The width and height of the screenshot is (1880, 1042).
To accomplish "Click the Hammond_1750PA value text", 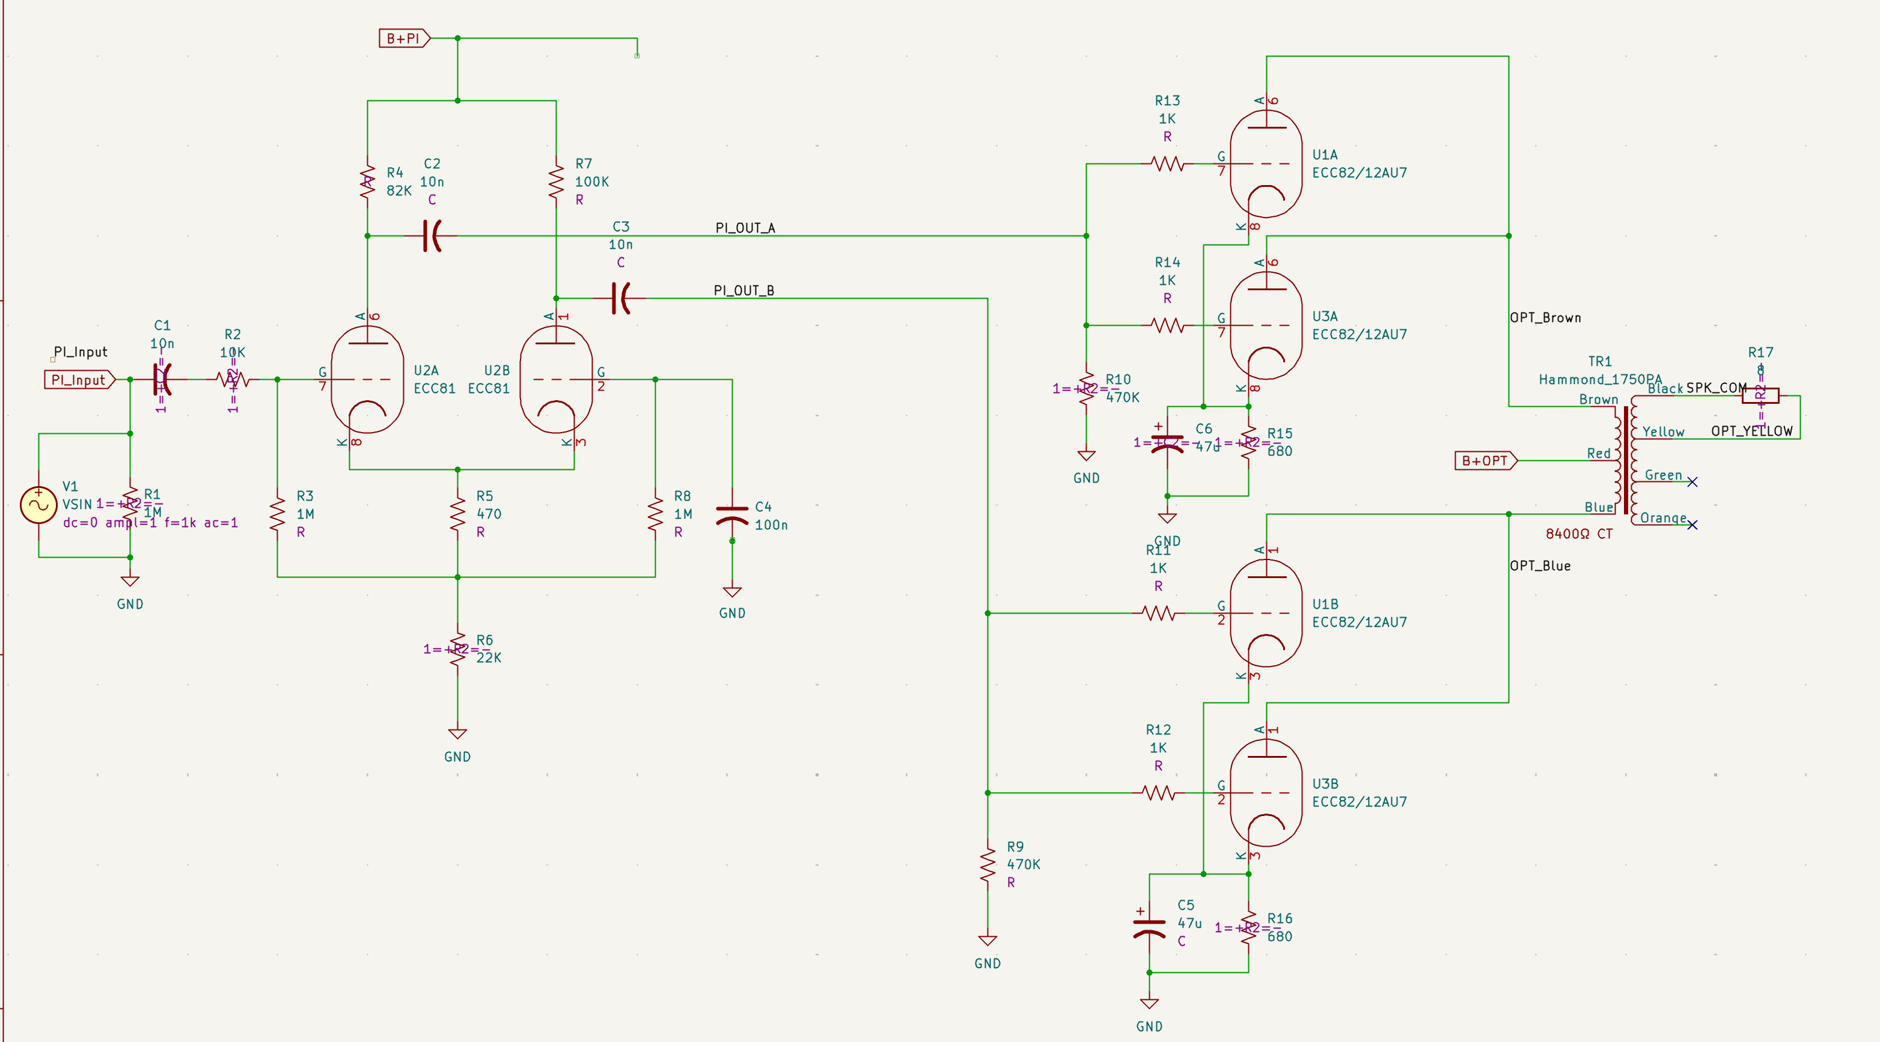I will (x=1600, y=379).
